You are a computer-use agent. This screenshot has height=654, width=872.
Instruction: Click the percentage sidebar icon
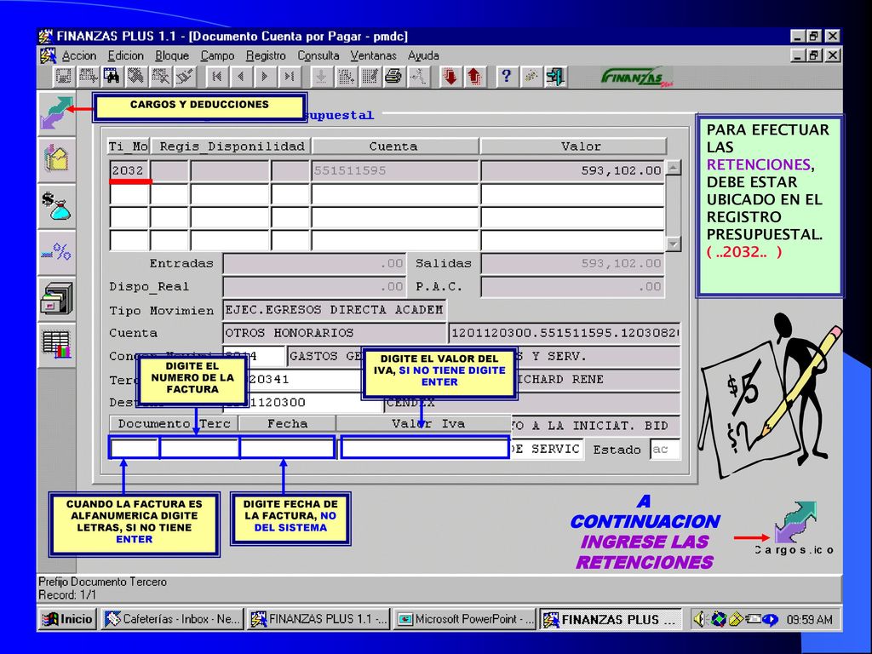pyautogui.click(x=56, y=252)
